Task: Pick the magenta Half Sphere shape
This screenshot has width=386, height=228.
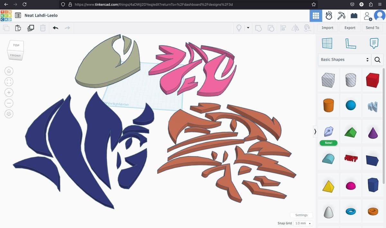Action: [x=351, y=186]
